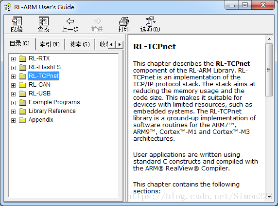Expand the Appendix tree node
The image size is (278, 206).
[13, 121]
